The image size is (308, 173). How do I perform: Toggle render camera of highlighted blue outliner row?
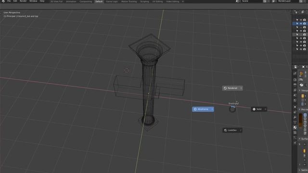305,24
